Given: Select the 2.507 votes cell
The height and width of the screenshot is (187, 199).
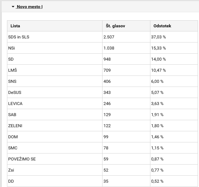Looking at the screenshot, I should coord(126,37).
